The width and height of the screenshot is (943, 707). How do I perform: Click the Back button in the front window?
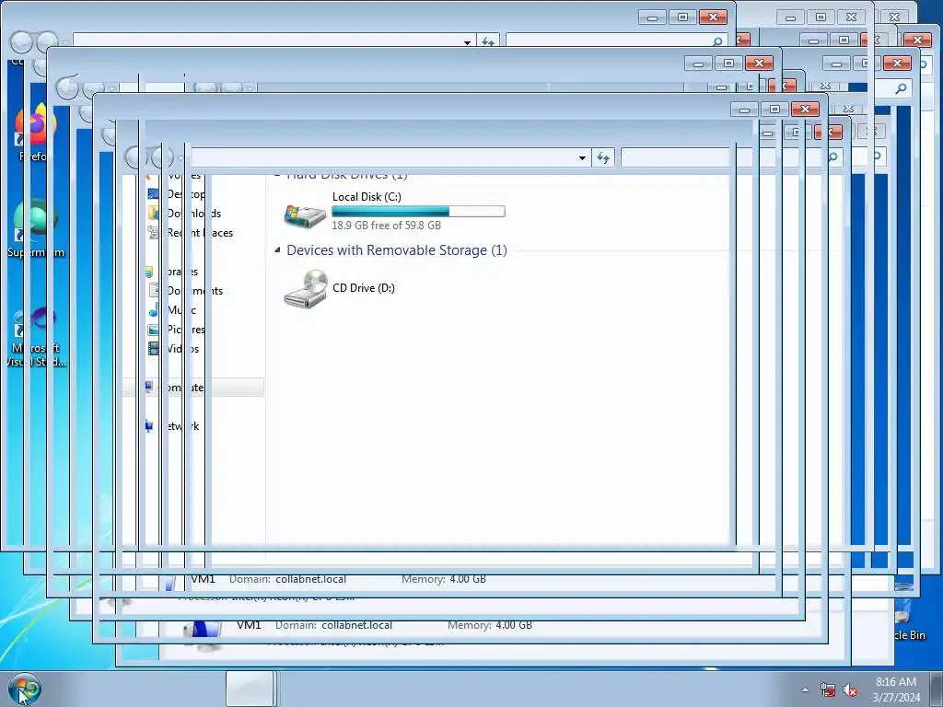pos(136,157)
